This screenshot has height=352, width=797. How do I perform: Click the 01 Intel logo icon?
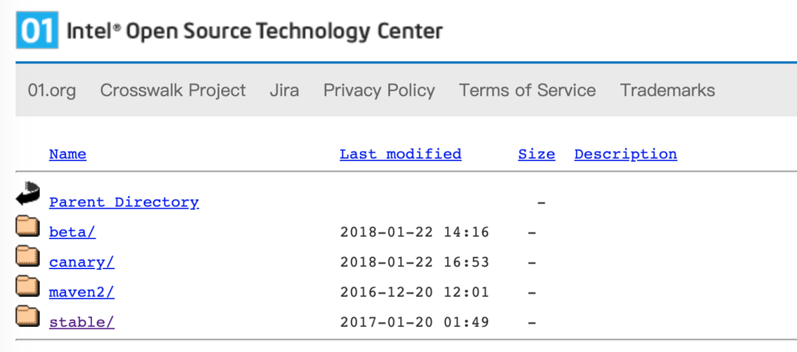(x=37, y=31)
